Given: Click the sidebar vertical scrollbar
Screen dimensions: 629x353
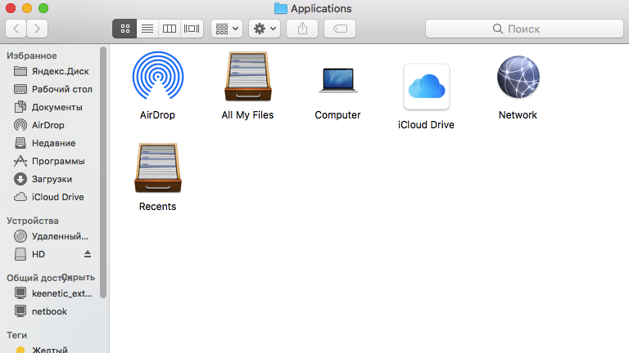Looking at the screenshot, I should point(103,172).
